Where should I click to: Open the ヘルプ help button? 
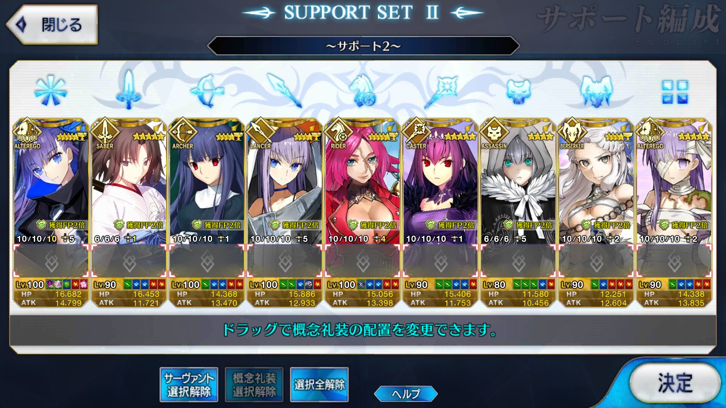coord(406,394)
